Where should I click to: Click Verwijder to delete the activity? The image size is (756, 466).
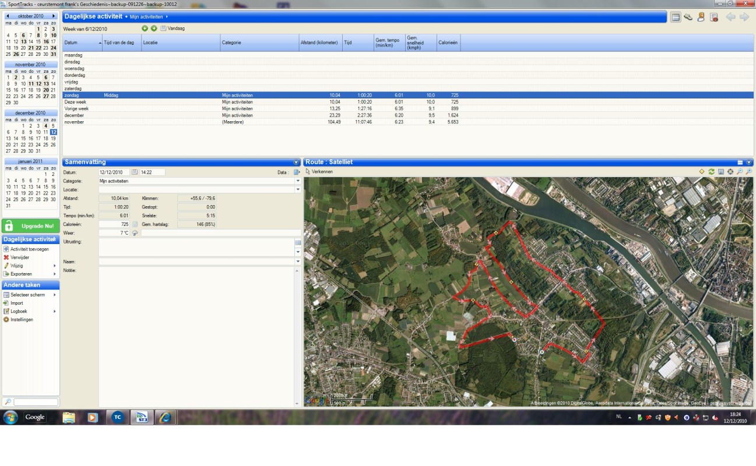(x=20, y=257)
